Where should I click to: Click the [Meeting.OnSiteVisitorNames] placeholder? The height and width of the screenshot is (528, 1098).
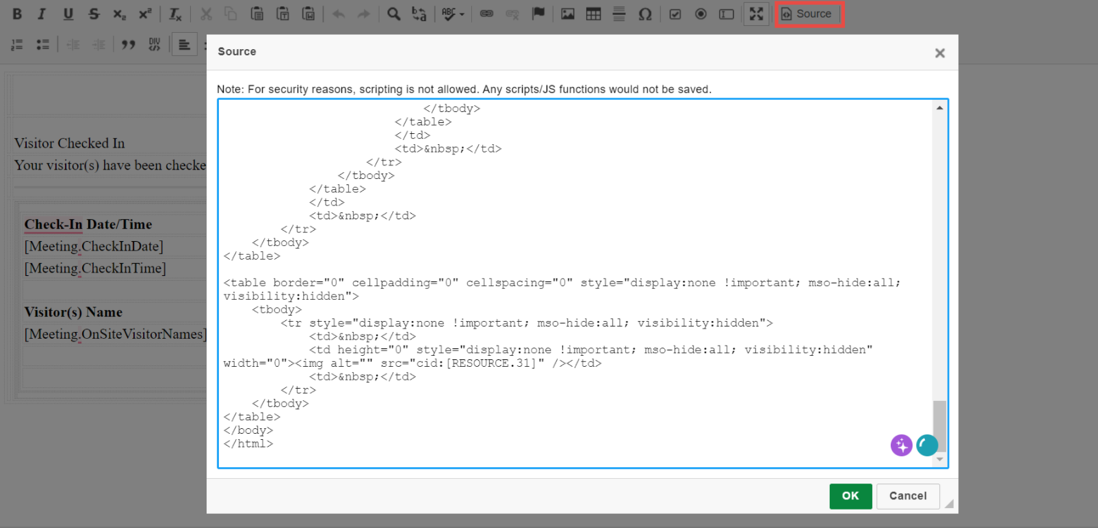coord(115,334)
